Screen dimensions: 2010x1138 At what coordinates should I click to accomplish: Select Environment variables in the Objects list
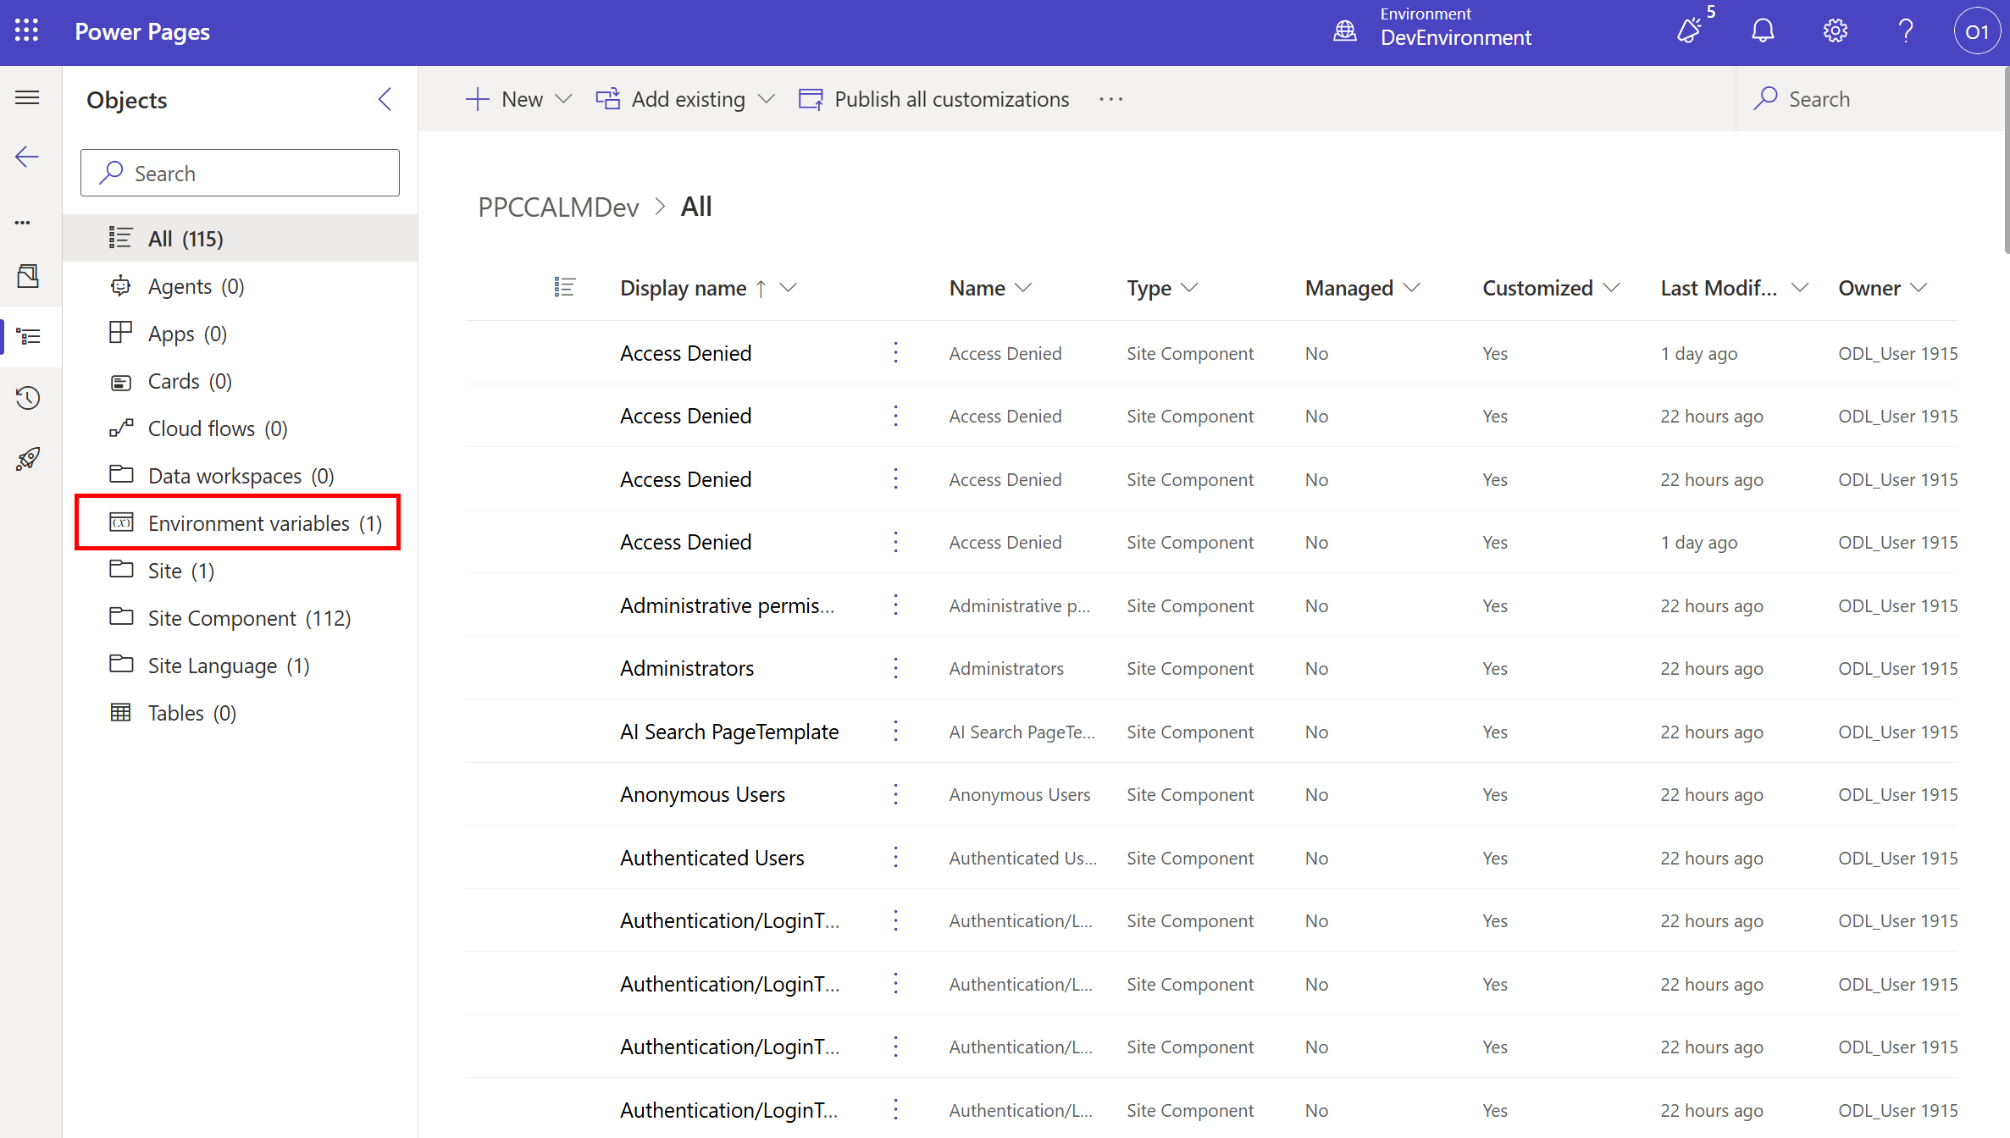(248, 522)
